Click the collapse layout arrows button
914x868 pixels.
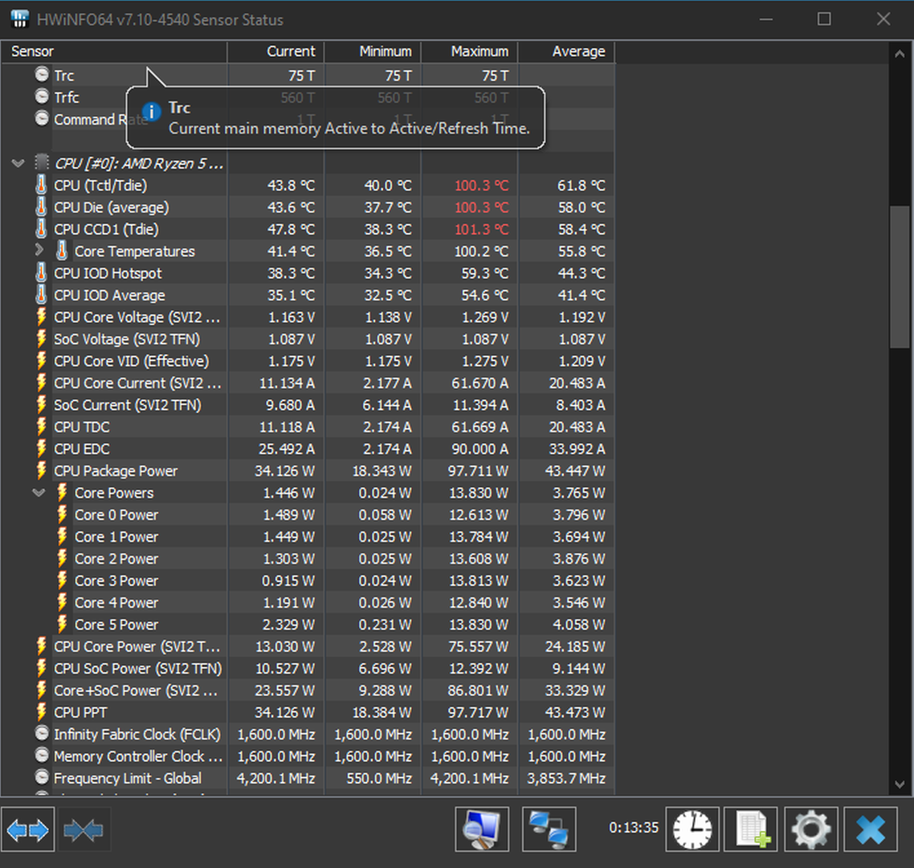pyautogui.click(x=84, y=829)
